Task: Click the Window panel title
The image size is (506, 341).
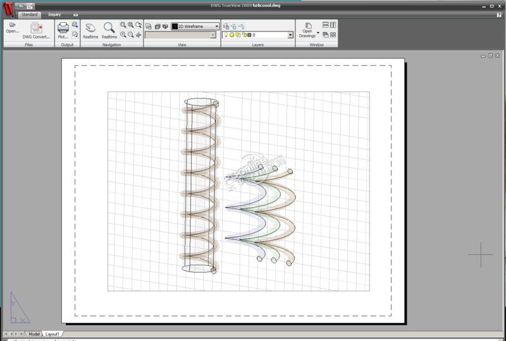Action: click(317, 45)
